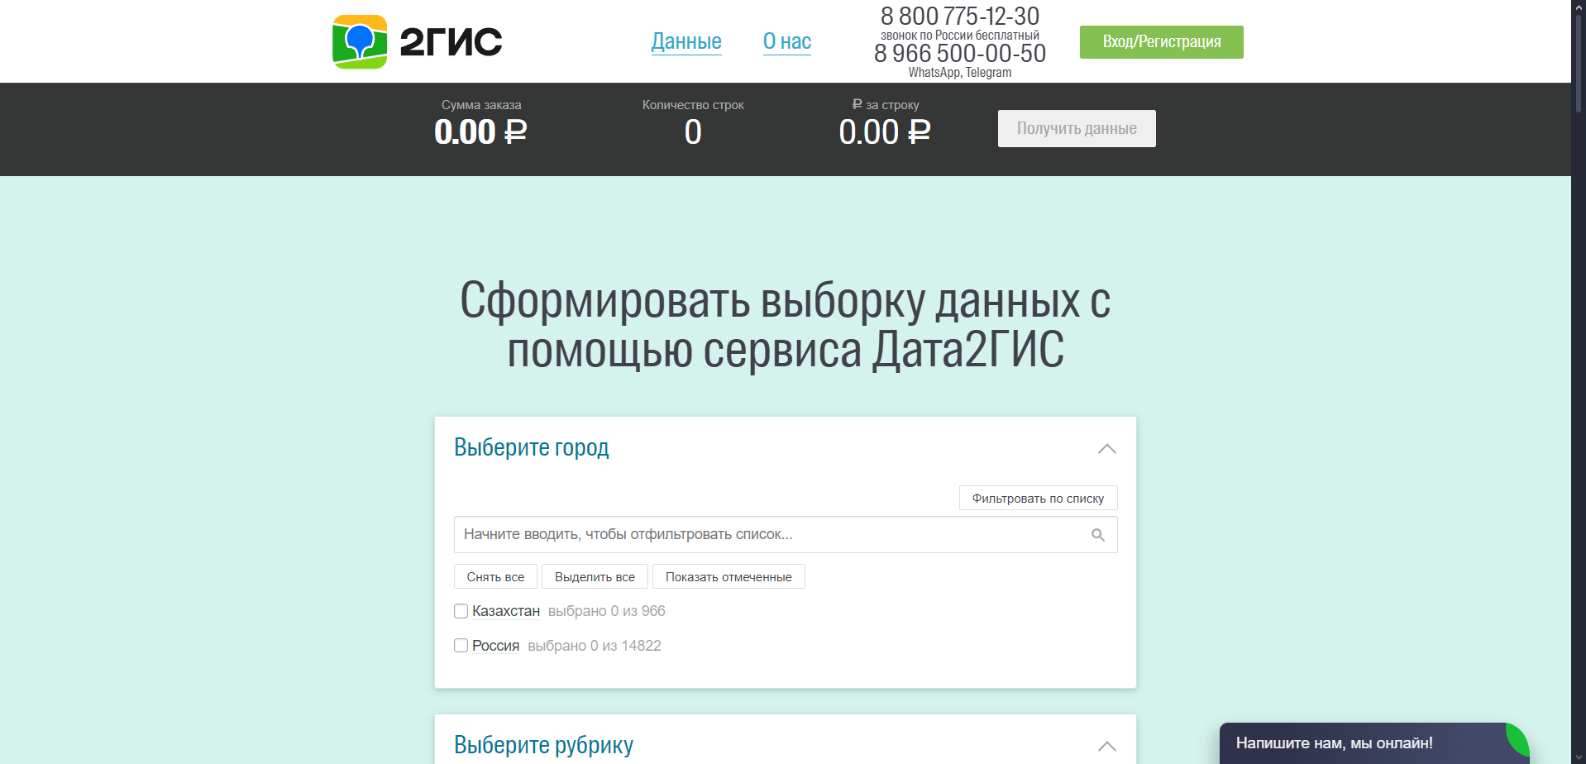
Task: Click the Получить данные button
Action: pos(1077,128)
